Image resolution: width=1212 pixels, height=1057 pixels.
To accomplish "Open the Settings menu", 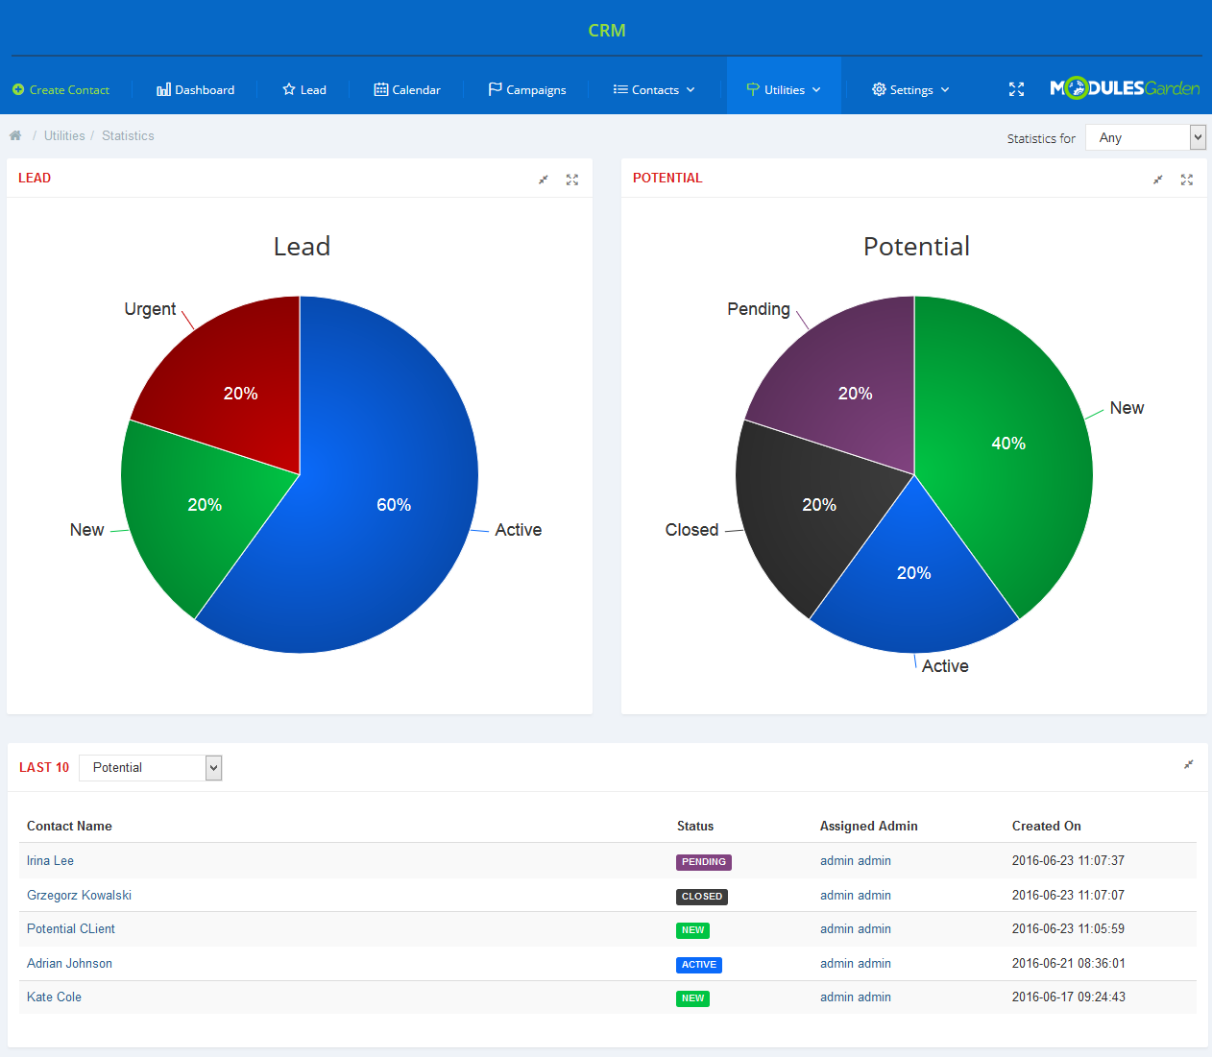I will [910, 89].
